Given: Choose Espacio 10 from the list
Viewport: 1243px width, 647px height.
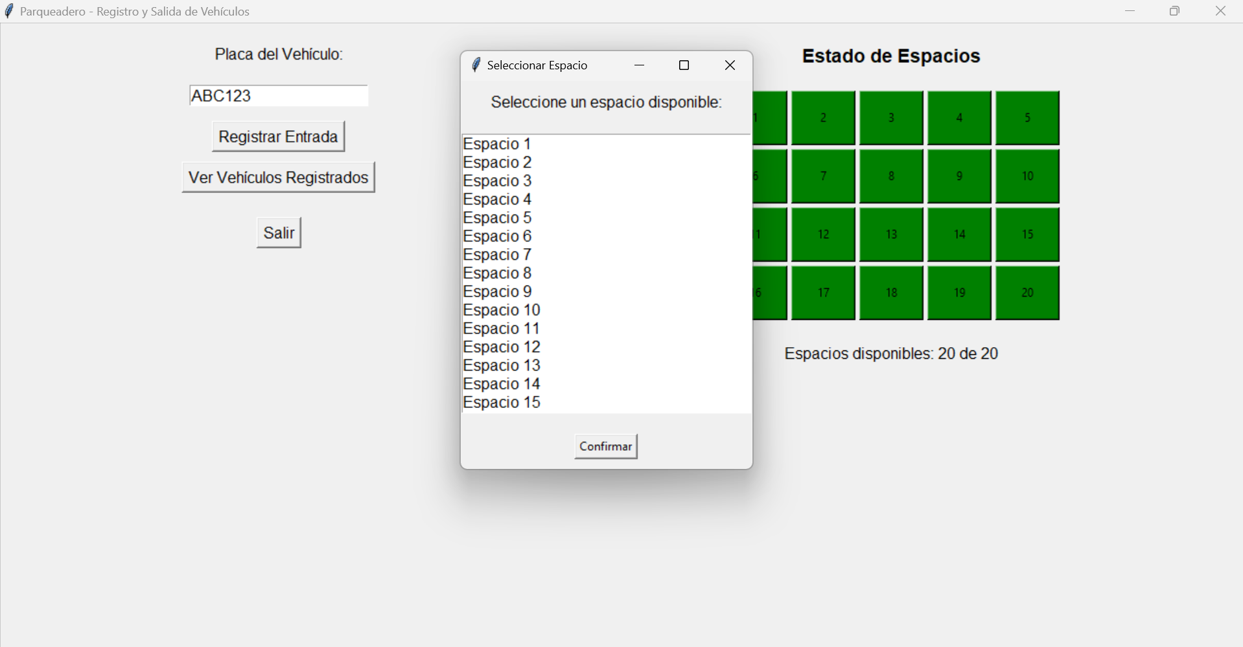Looking at the screenshot, I should 607,310.
